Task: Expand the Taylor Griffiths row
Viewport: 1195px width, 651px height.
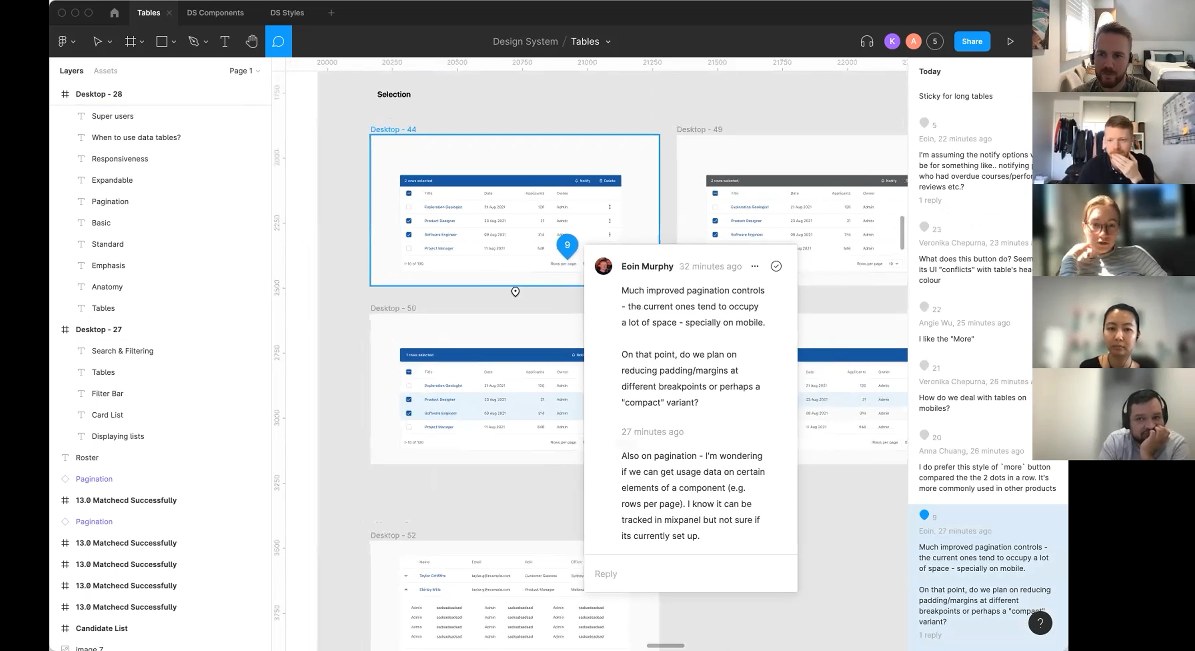Action: 406,575
